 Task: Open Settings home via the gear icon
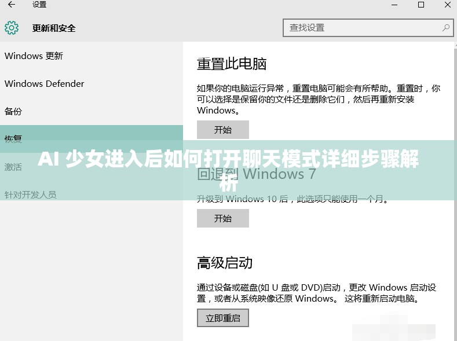(x=12, y=28)
